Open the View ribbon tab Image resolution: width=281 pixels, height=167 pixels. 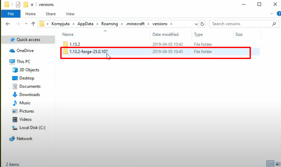pos(70,14)
